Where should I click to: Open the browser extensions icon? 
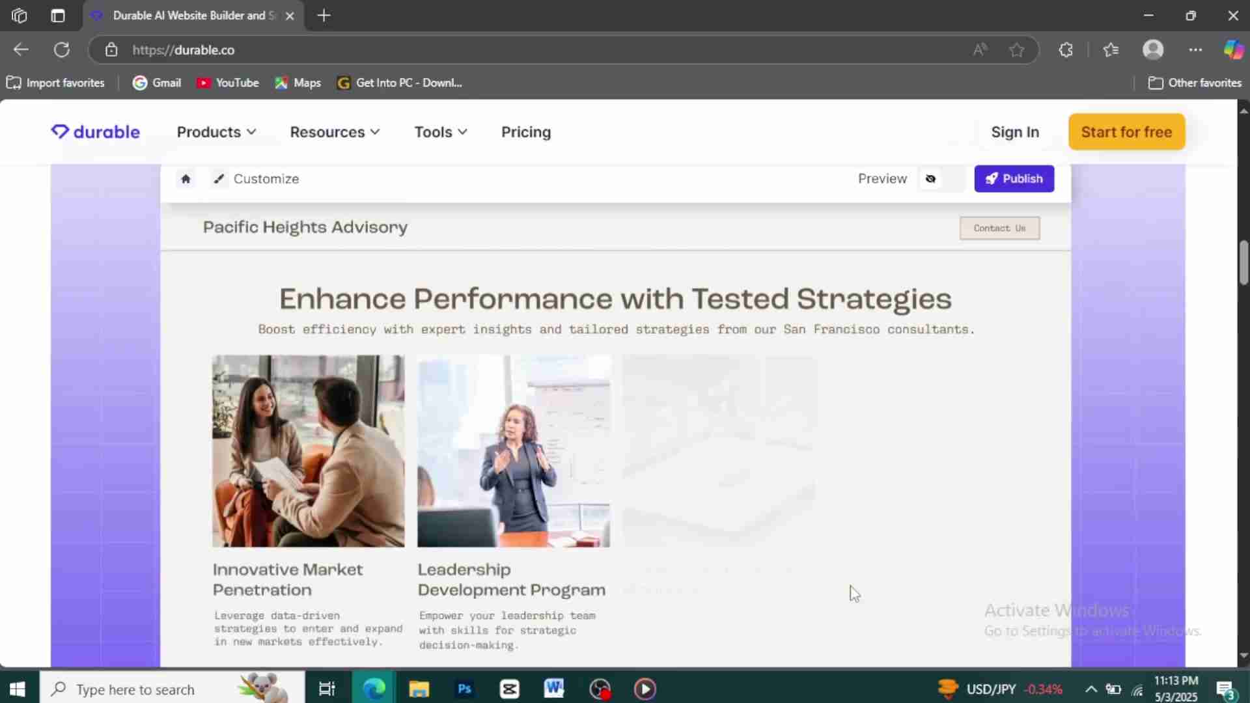click(1066, 50)
